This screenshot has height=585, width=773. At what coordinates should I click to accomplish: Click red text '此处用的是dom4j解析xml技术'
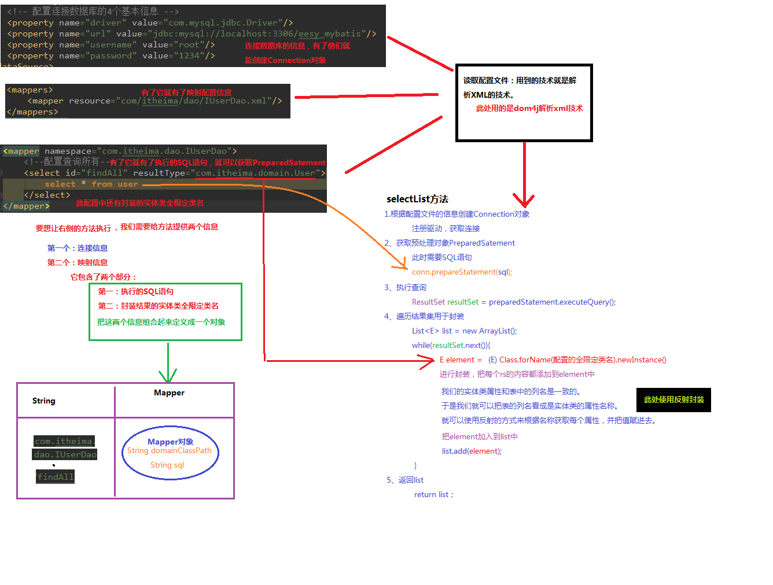(529, 108)
